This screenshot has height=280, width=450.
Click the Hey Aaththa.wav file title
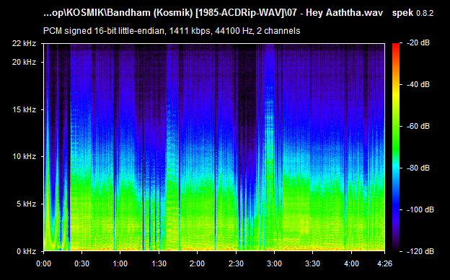click(x=344, y=13)
